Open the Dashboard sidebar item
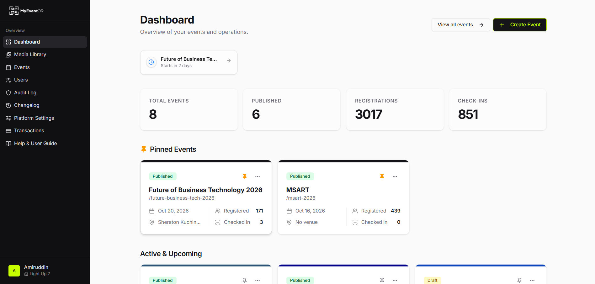Image resolution: width=595 pixels, height=284 pixels. [45, 42]
